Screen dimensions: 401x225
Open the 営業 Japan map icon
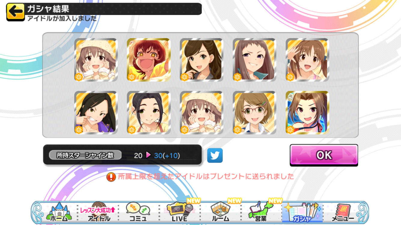(261, 212)
